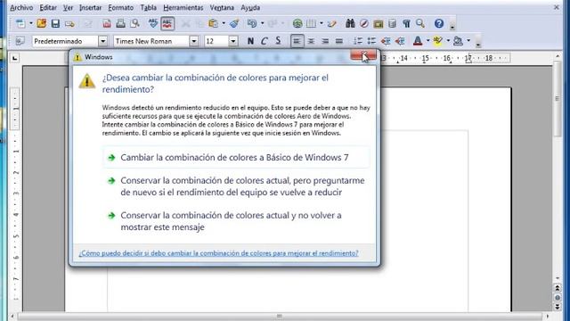Toggle the AutoSpellcheck button

coord(167,24)
